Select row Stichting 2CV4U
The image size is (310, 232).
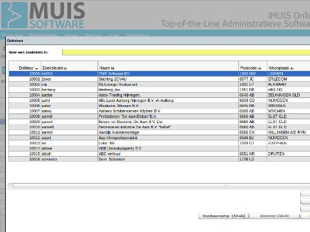click(x=160, y=79)
